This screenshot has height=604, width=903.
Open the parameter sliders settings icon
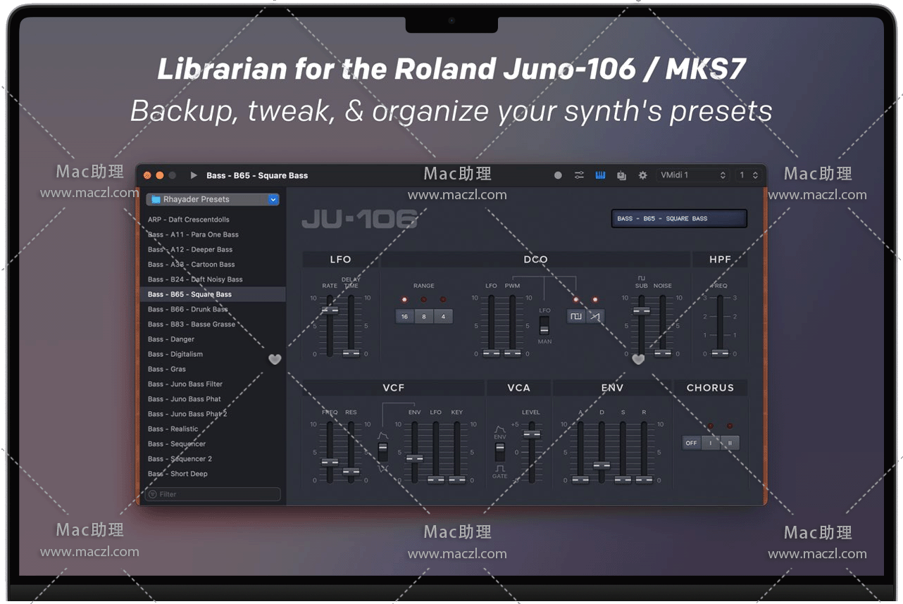(x=579, y=175)
